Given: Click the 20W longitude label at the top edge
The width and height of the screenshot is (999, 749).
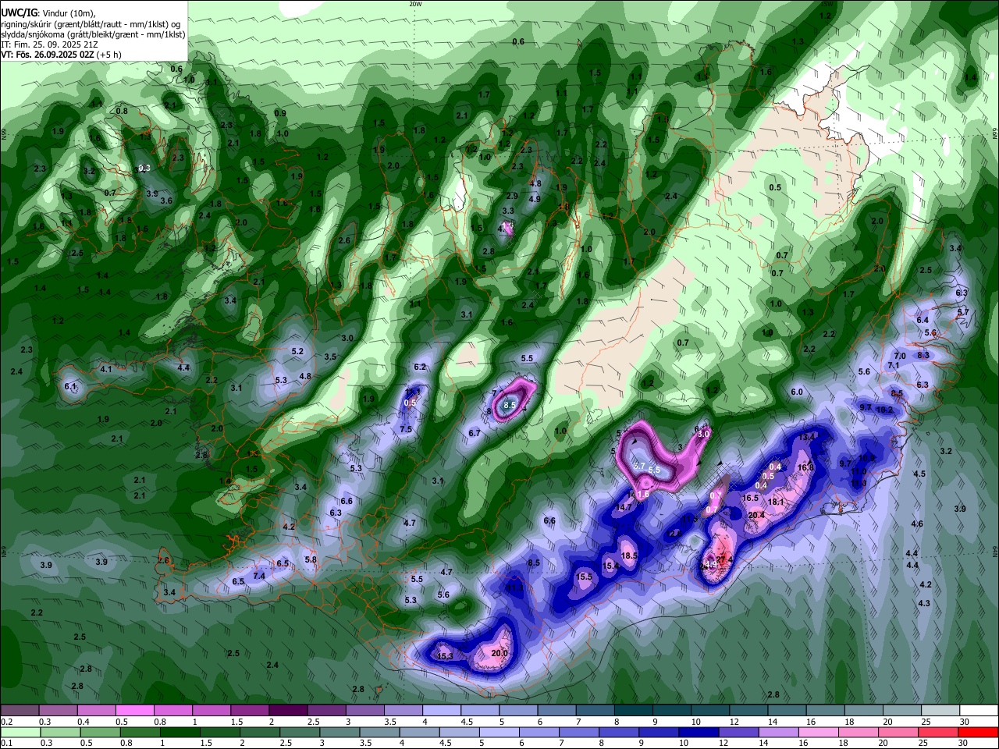Looking at the screenshot, I should (x=415, y=4).
